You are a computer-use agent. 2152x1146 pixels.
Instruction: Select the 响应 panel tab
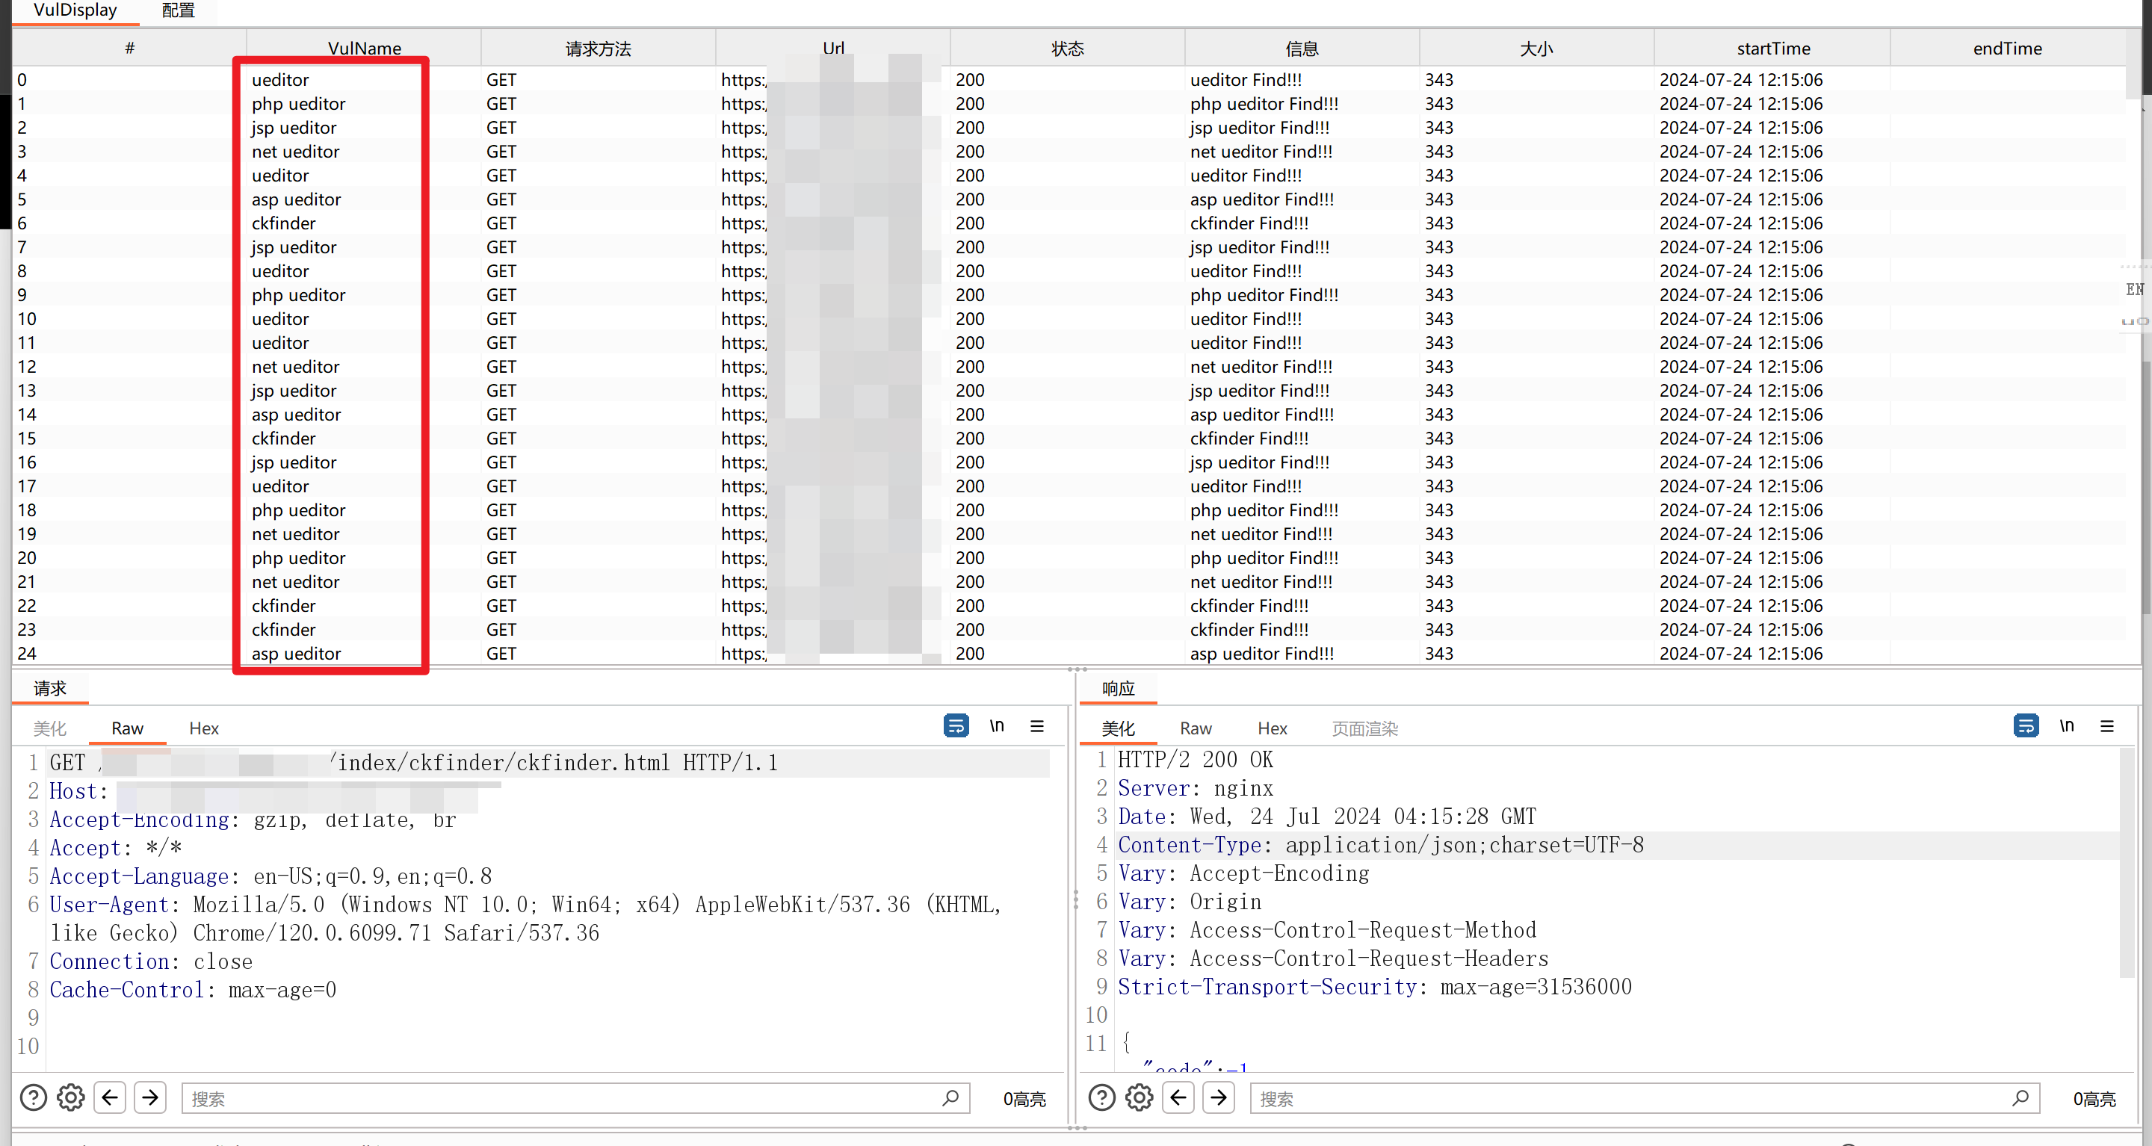(x=1118, y=688)
